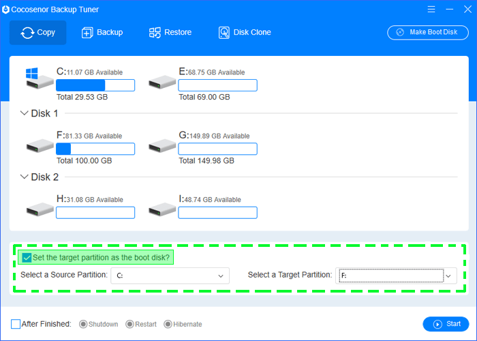The width and height of the screenshot is (477, 341).
Task: Select the E: drive icon
Action: 162,83
